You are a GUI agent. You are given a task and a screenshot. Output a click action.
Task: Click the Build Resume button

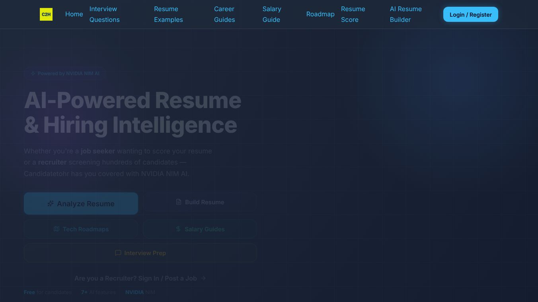pos(200,202)
